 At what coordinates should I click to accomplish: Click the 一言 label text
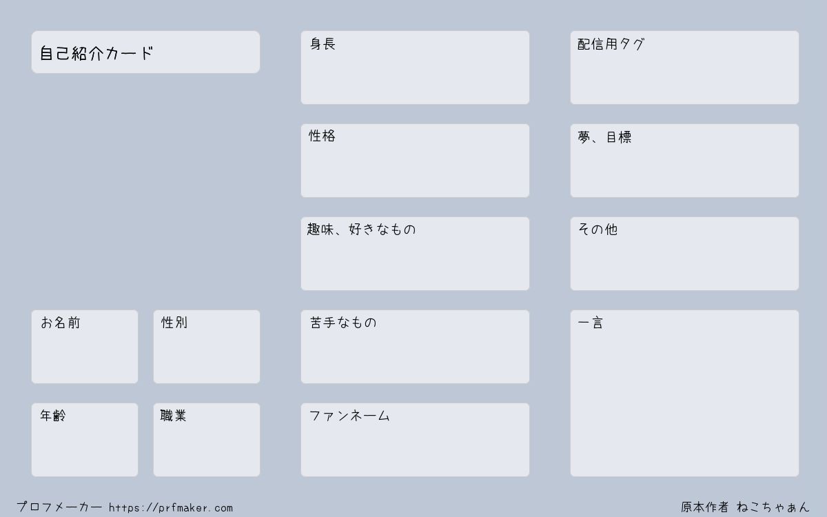pyautogui.click(x=590, y=323)
